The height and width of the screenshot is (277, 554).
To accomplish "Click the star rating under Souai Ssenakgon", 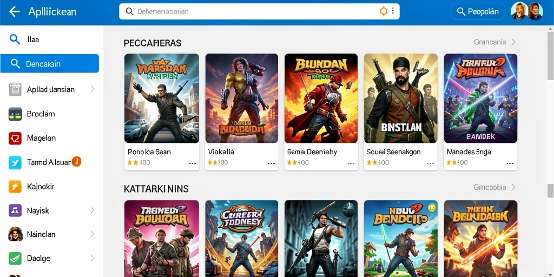I will click(x=378, y=162).
